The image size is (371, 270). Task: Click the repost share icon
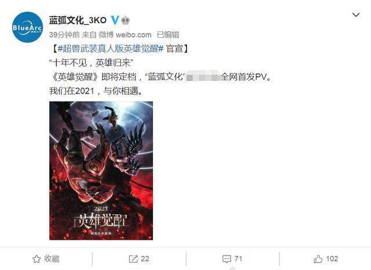point(133,259)
